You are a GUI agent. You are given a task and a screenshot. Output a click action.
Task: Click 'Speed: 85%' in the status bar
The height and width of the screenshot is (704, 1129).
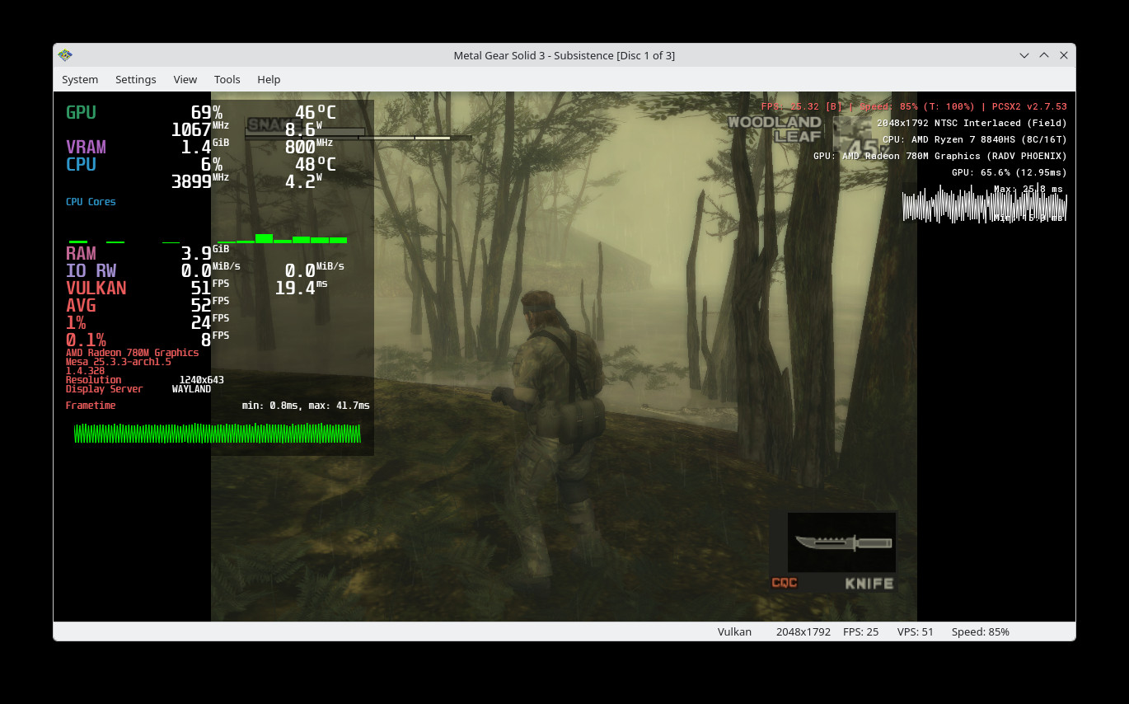click(x=980, y=631)
